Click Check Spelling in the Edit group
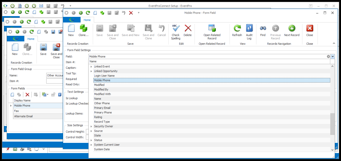341x161 pixels. 176,32
